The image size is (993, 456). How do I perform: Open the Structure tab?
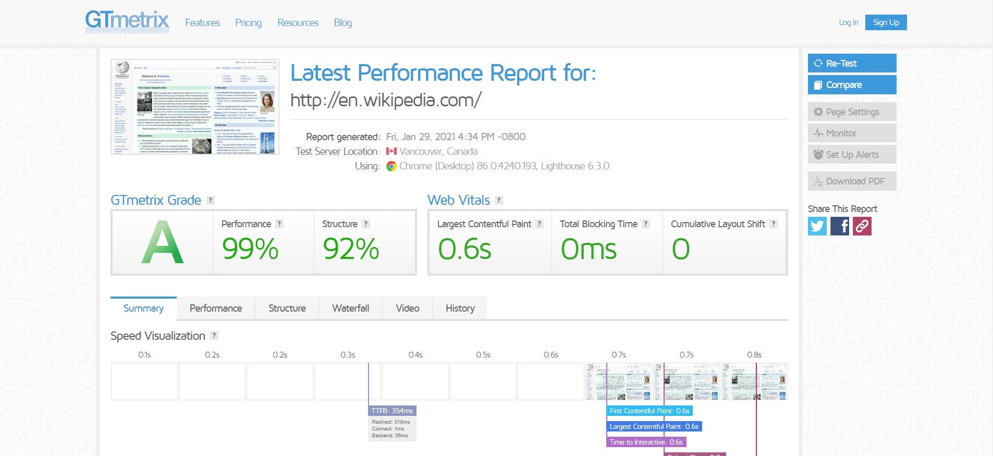click(287, 308)
